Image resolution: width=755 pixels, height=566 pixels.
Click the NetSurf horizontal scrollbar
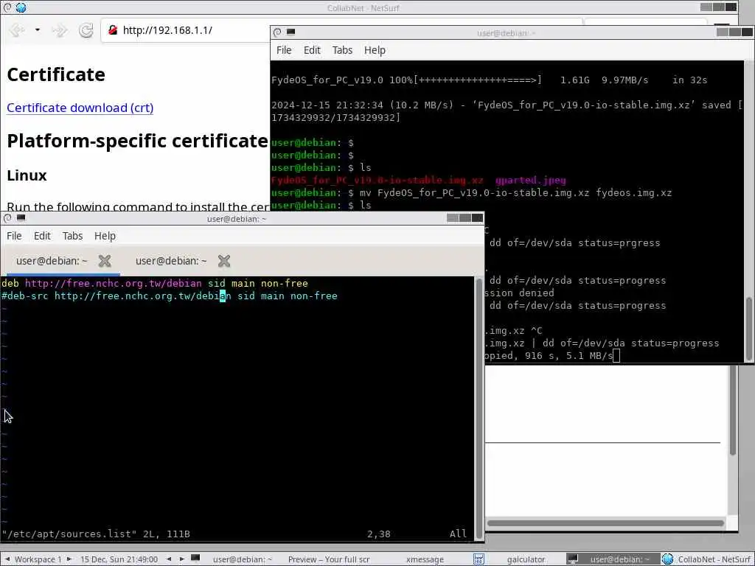[x=606, y=523]
